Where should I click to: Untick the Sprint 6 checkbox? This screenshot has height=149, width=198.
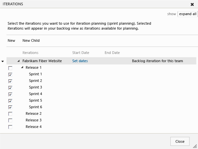pyautogui.click(x=10, y=107)
